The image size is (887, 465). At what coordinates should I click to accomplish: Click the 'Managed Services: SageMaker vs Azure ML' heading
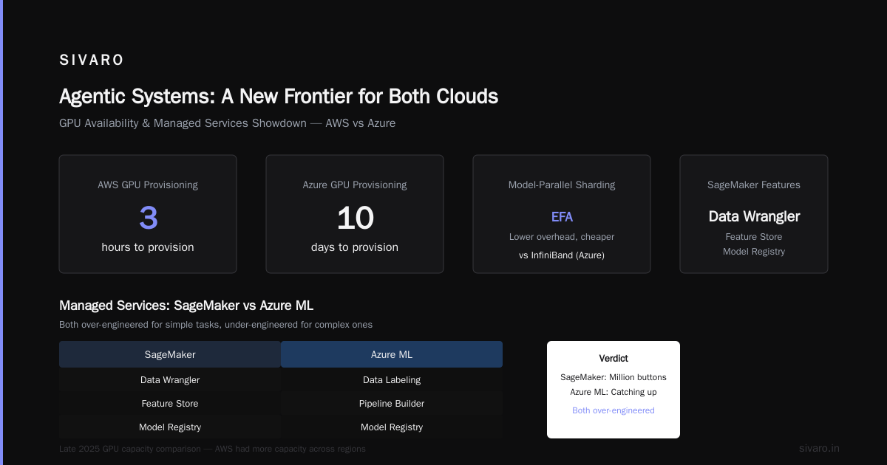coord(186,306)
